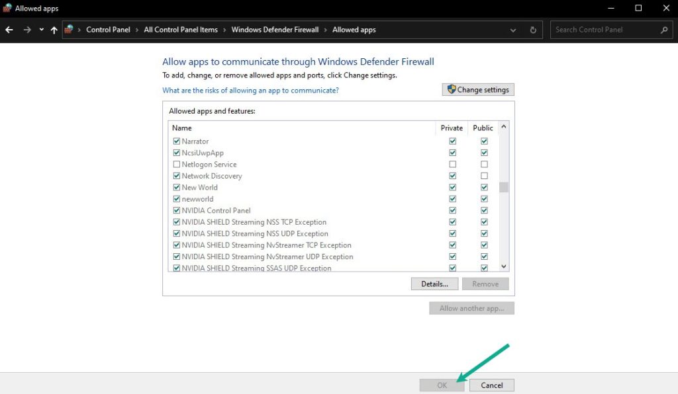The height and width of the screenshot is (394, 678).
Task: Maximize the Allowed apps window
Action: (638, 8)
